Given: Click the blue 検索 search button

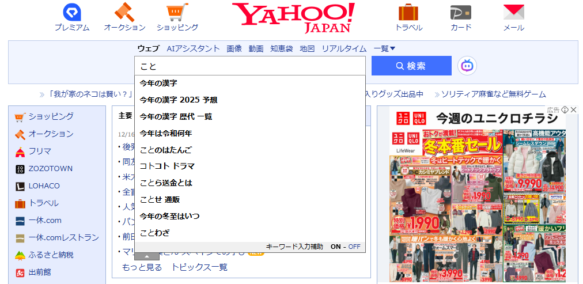Looking at the screenshot, I should pyautogui.click(x=411, y=66).
